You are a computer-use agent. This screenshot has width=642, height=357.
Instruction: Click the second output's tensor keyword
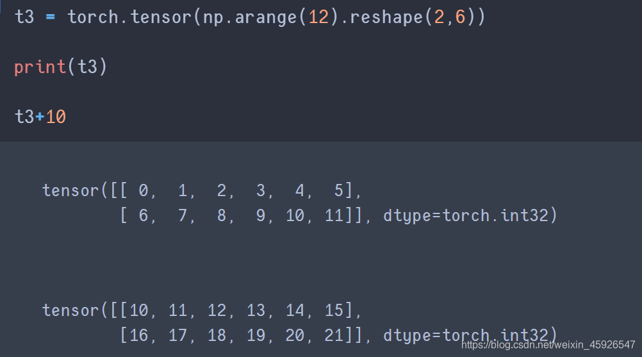(x=70, y=310)
